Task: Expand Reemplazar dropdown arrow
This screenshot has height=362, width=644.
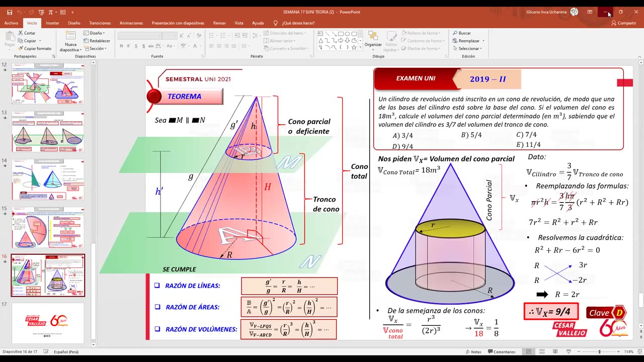Action: pos(484,41)
